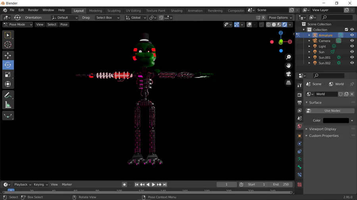This screenshot has width=357, height=200.
Task: Toggle viewport gizmos display
Action: point(236,25)
